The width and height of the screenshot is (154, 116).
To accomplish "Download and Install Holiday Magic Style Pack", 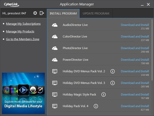I will (x=135, y=94).
